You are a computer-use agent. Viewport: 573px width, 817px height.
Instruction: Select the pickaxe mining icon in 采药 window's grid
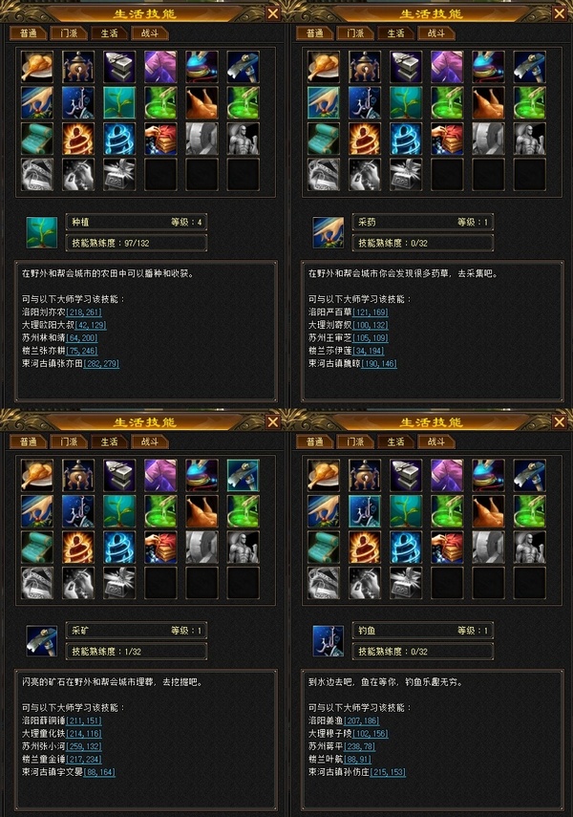click(x=530, y=67)
